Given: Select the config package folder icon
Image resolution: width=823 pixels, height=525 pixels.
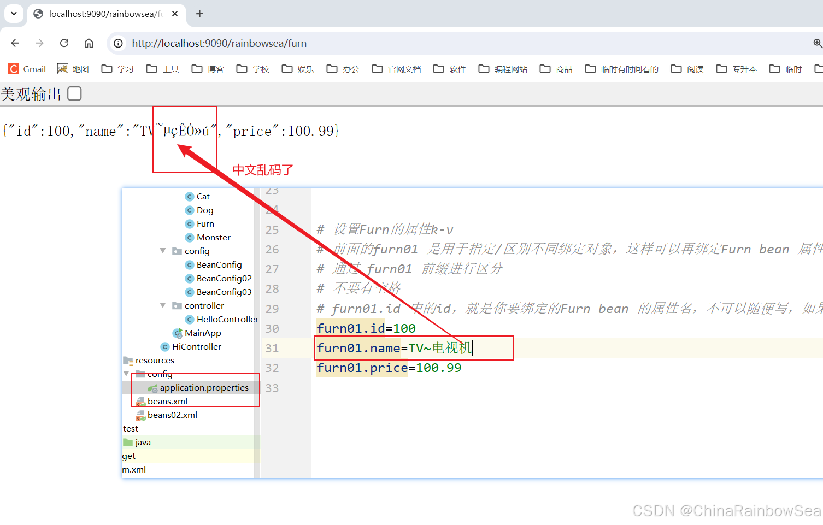Looking at the screenshot, I should pyautogui.click(x=177, y=251).
